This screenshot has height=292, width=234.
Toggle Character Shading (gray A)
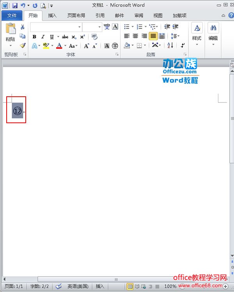pyautogui.click(x=107, y=46)
